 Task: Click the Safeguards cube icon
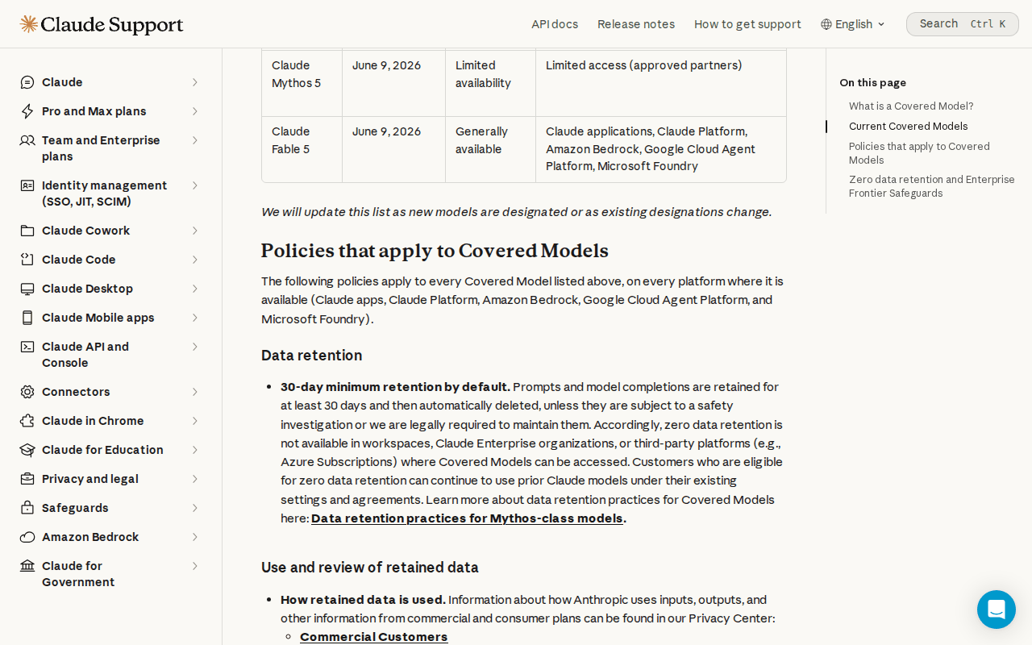[x=27, y=508]
